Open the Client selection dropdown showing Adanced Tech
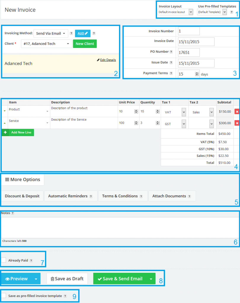This screenshot has height=303, width=240. click(x=46, y=43)
